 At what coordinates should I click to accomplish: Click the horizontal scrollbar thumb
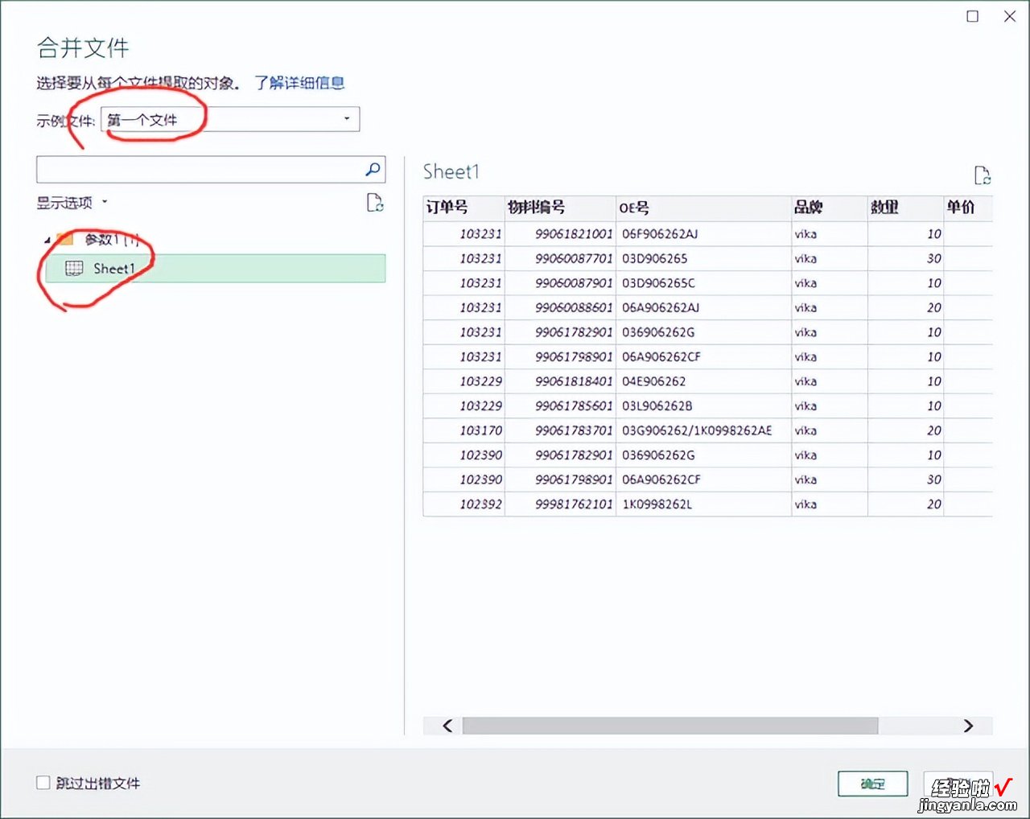(x=669, y=726)
